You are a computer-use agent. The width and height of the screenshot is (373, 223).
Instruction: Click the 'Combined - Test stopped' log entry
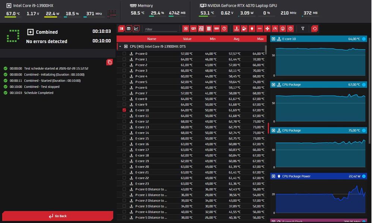click(42, 87)
